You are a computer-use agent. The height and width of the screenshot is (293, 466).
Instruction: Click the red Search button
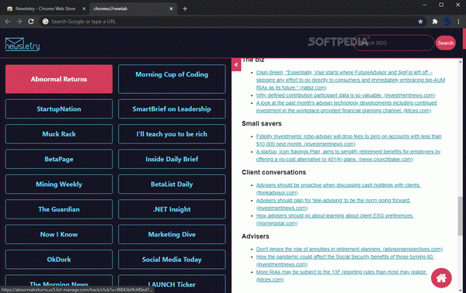click(x=446, y=43)
